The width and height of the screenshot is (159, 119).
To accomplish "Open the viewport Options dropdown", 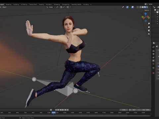I will tap(147, 10).
